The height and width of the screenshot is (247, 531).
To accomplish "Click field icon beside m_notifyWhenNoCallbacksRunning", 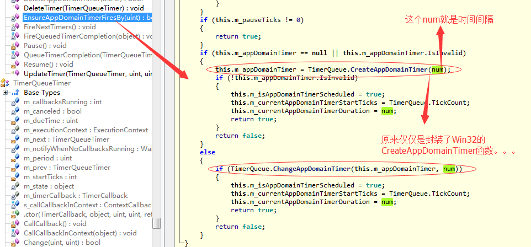I will 15,148.
